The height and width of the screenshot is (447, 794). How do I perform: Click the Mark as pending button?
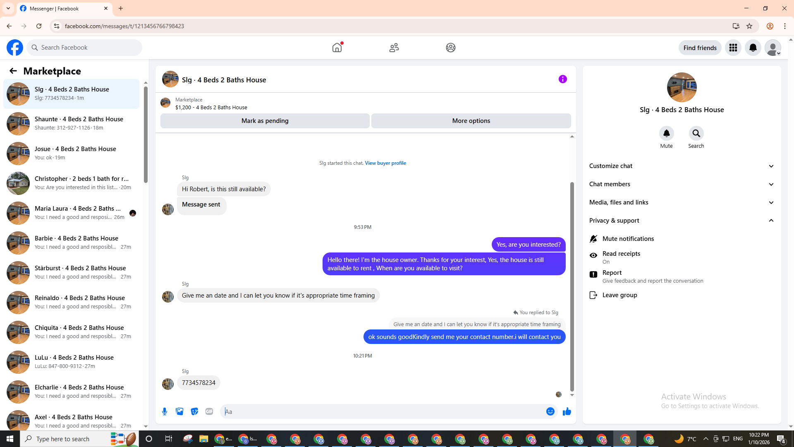point(265,121)
